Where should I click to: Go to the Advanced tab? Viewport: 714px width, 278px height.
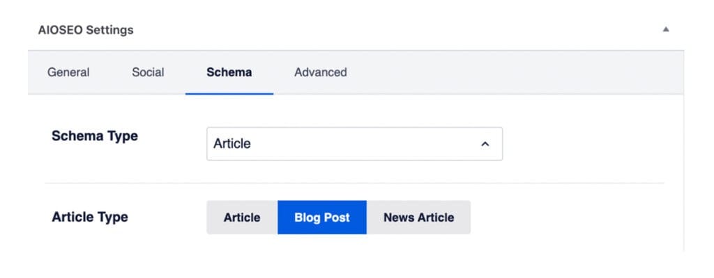(320, 72)
